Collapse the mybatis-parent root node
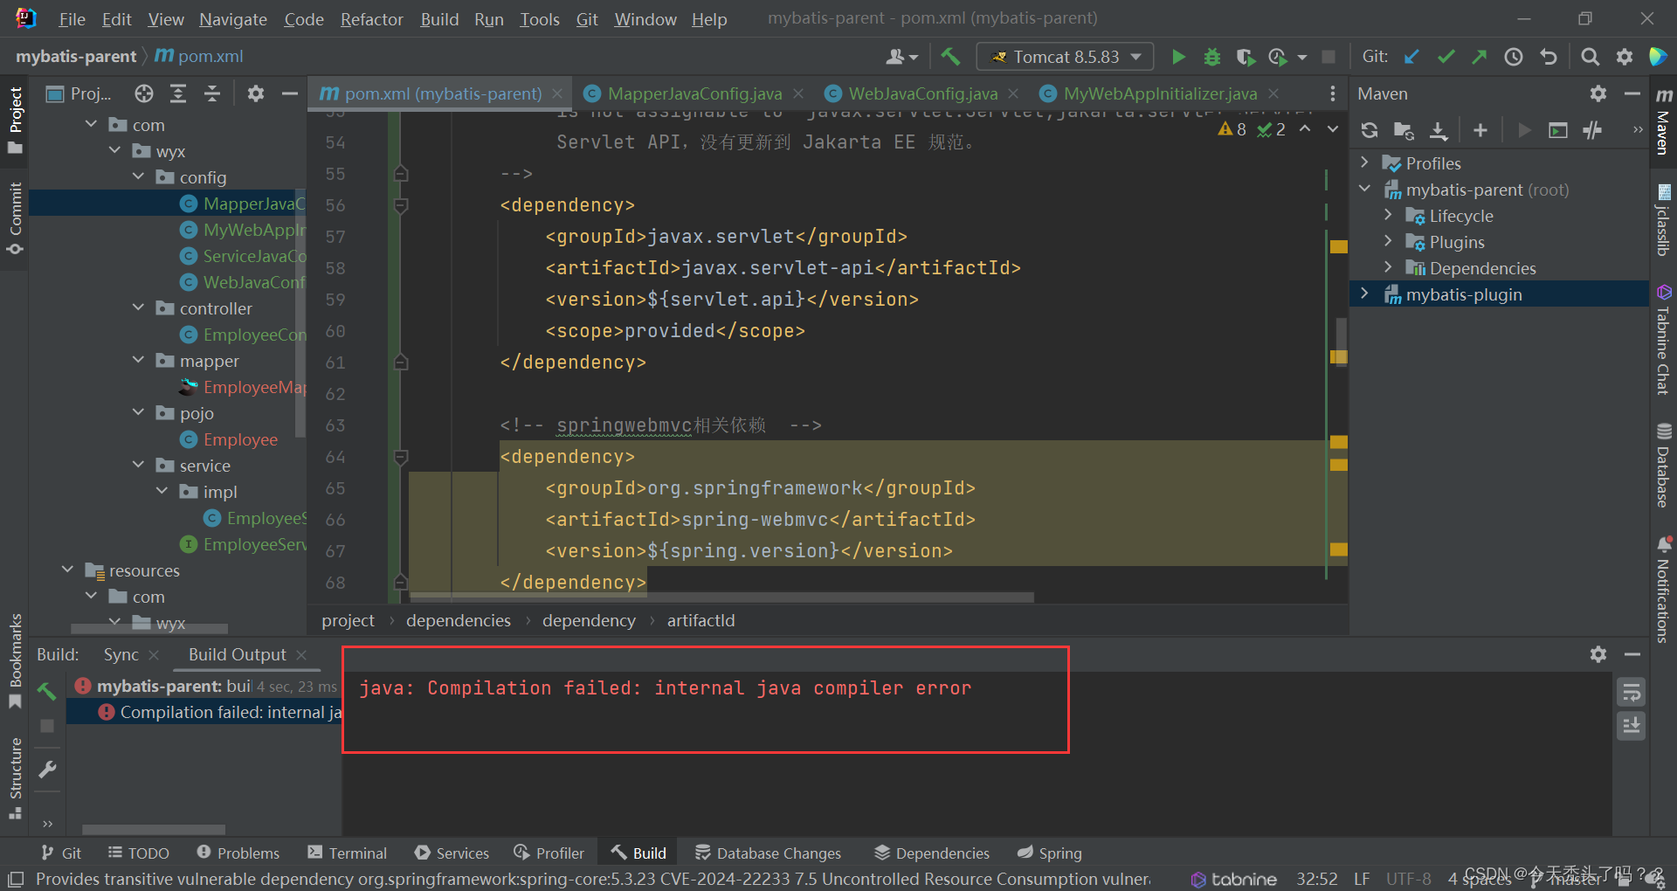Screen dimensions: 1677x891 (x=1365, y=189)
